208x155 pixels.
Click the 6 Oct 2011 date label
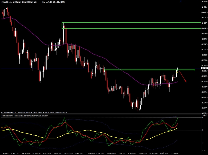coord(47,153)
